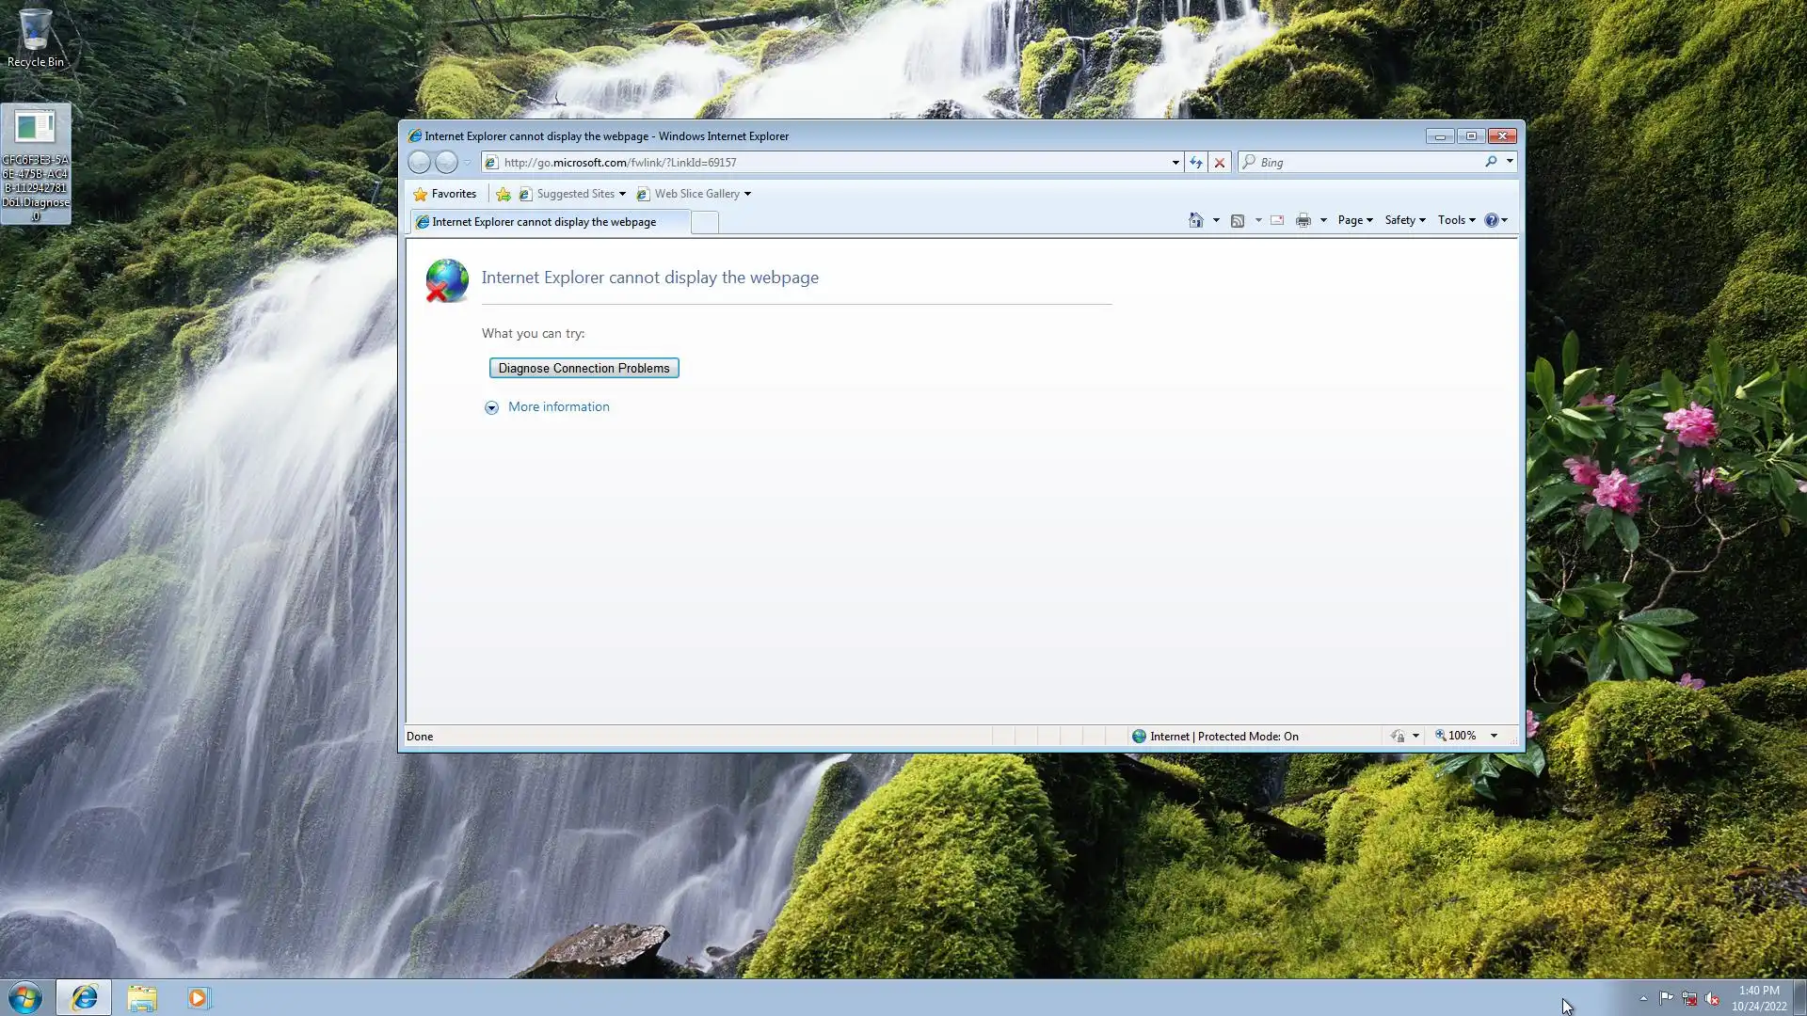Open the Favorites button
Screen dimensions: 1807x1016
(x=445, y=194)
